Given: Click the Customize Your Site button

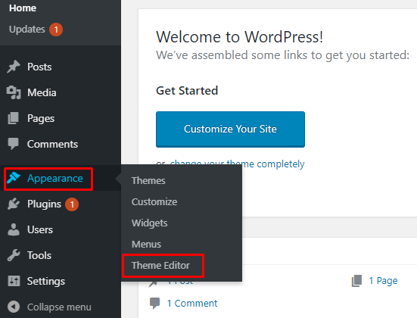Looking at the screenshot, I should click(230, 129).
